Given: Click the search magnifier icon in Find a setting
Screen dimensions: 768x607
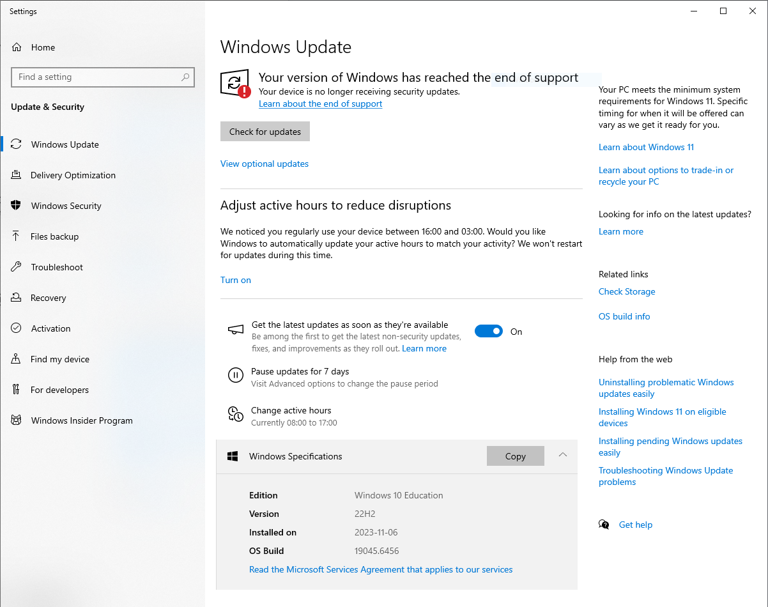Looking at the screenshot, I should 185,77.
